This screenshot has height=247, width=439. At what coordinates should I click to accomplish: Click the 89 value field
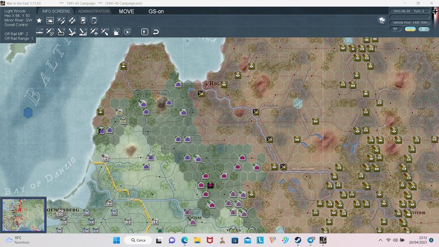[395, 29]
